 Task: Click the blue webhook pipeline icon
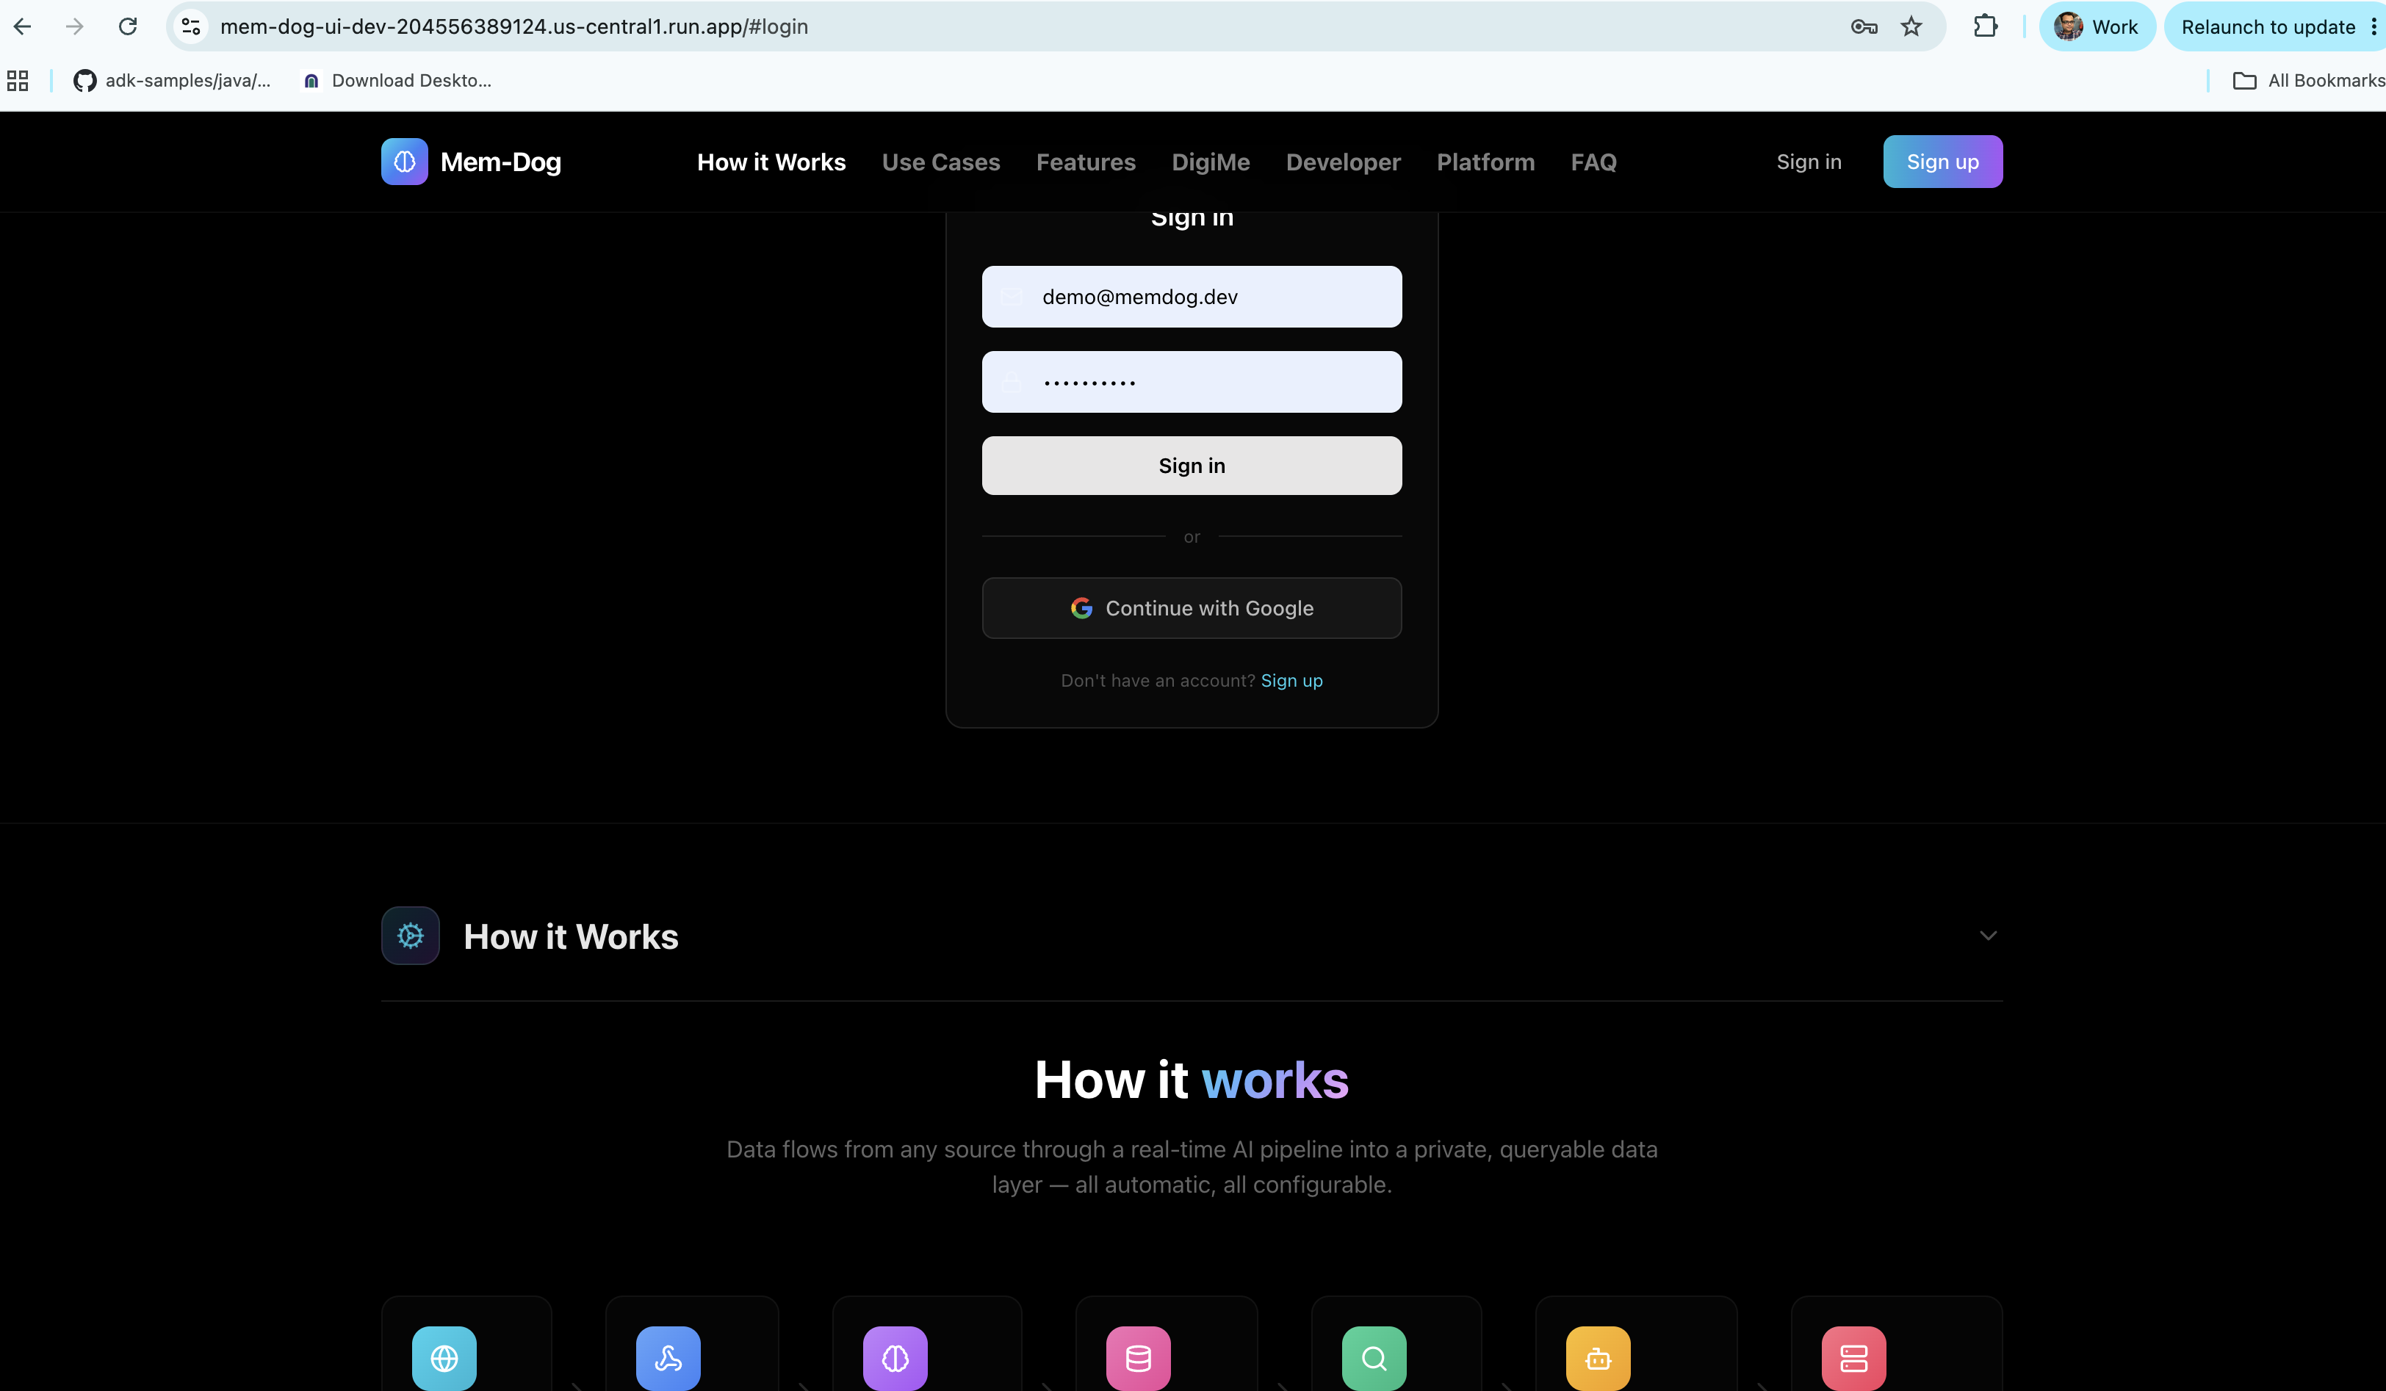pyautogui.click(x=668, y=1358)
